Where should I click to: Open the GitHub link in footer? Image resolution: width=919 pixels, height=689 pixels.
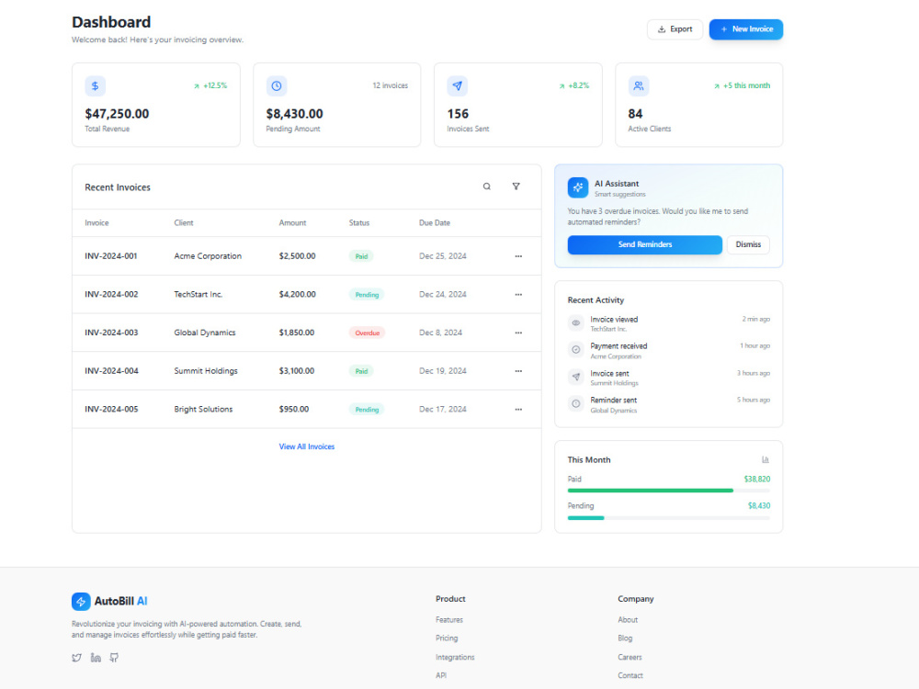coord(114,658)
